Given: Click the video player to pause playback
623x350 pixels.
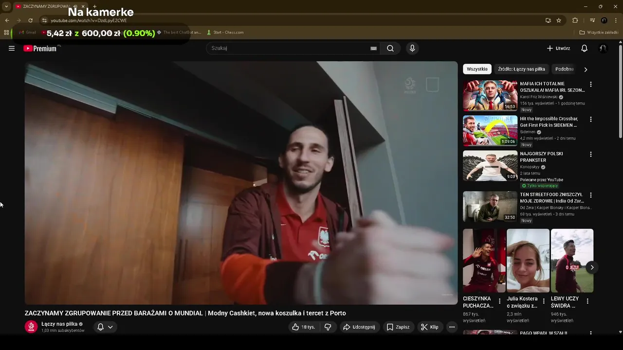Looking at the screenshot, I should (x=241, y=183).
